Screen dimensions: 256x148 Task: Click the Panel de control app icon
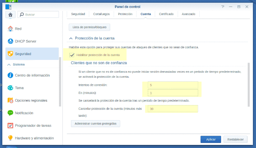tap(8, 7)
